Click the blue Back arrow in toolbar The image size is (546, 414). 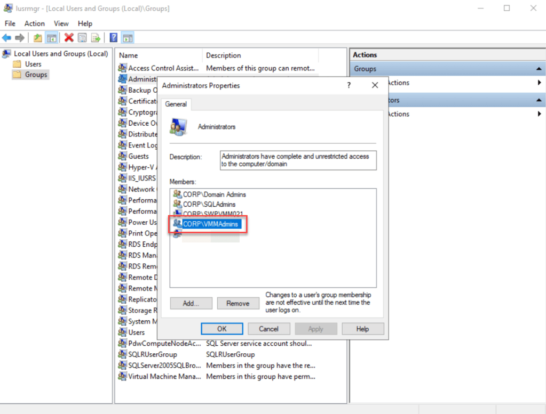pyautogui.click(x=7, y=38)
